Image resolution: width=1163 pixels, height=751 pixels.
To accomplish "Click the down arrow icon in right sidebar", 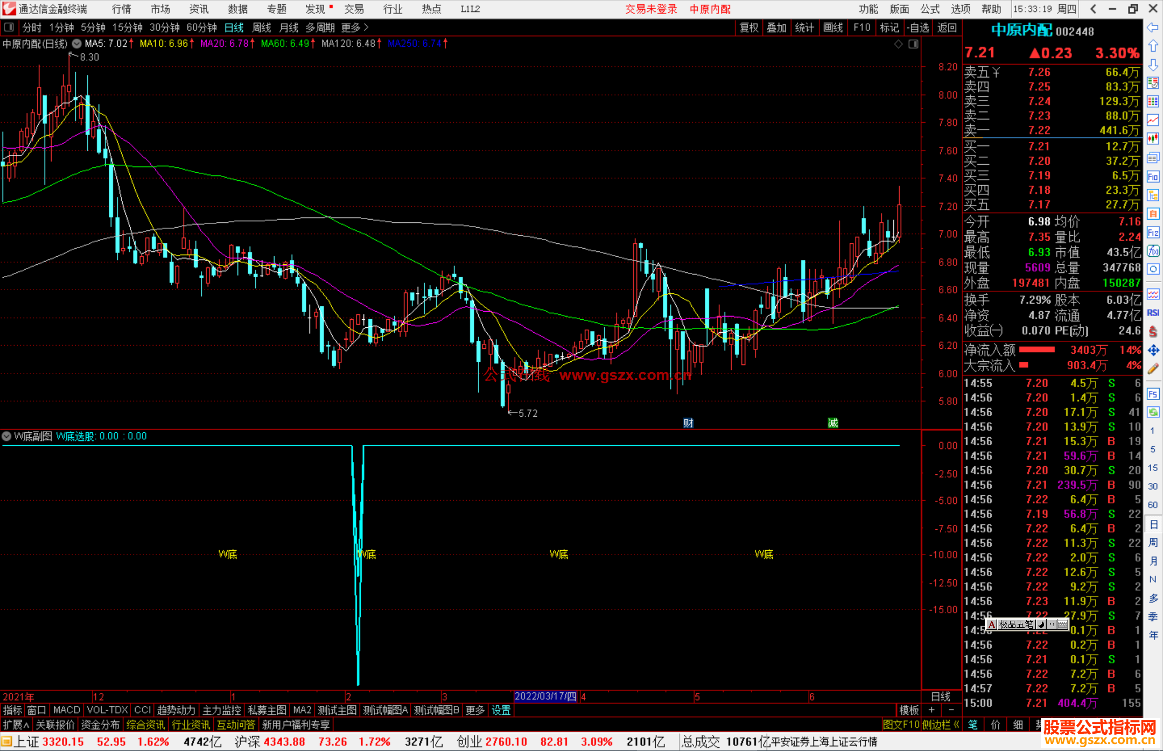I will click(x=1153, y=65).
